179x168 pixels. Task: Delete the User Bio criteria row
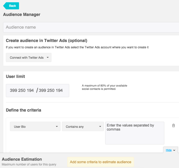coord(173,125)
